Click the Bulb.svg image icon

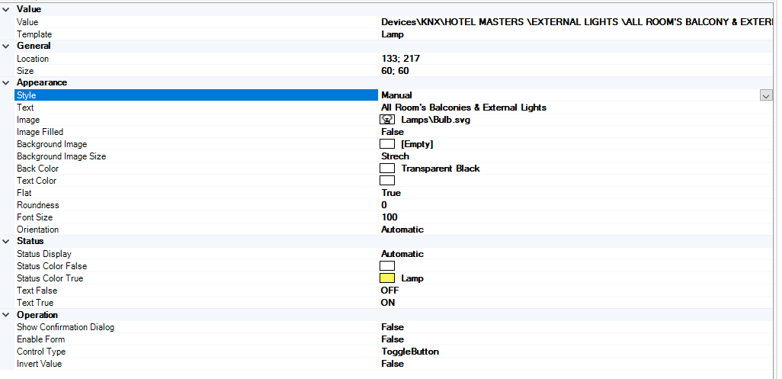coord(387,120)
